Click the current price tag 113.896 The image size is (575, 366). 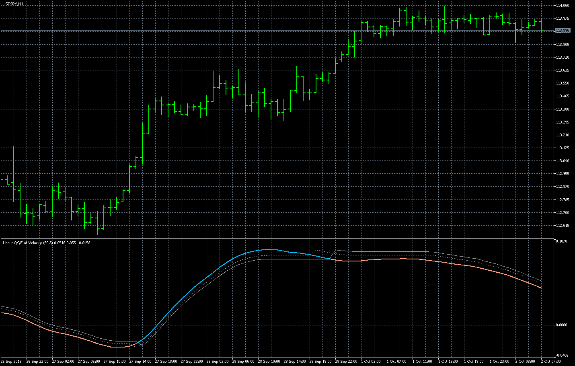point(563,31)
